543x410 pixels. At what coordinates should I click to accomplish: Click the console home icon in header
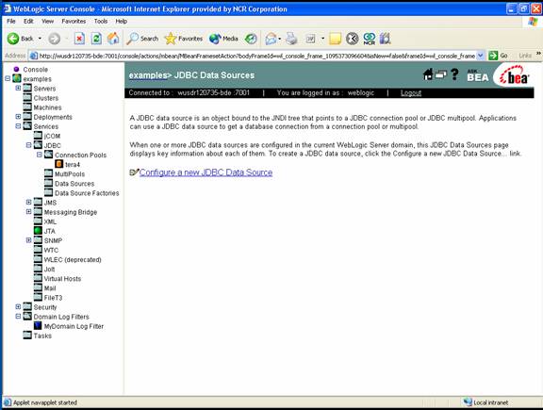point(428,74)
